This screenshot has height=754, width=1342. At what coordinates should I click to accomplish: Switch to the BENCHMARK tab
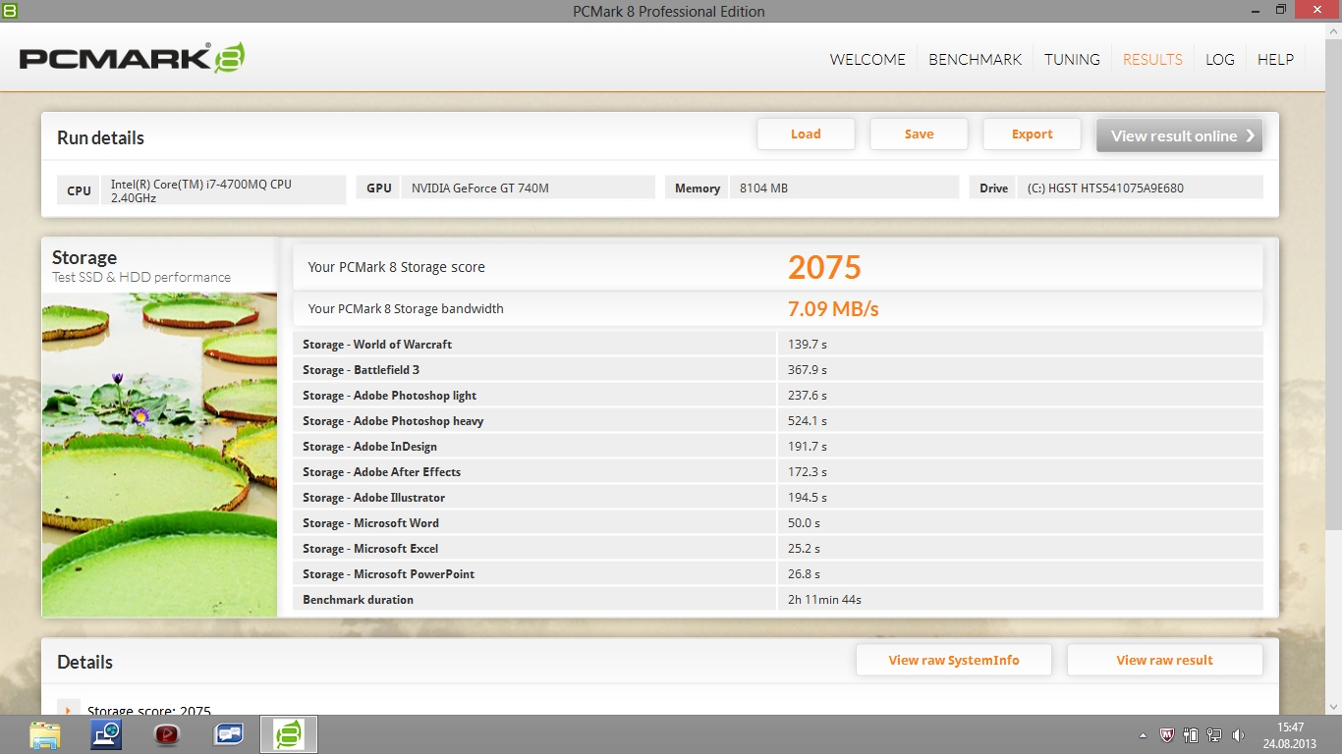pos(976,59)
